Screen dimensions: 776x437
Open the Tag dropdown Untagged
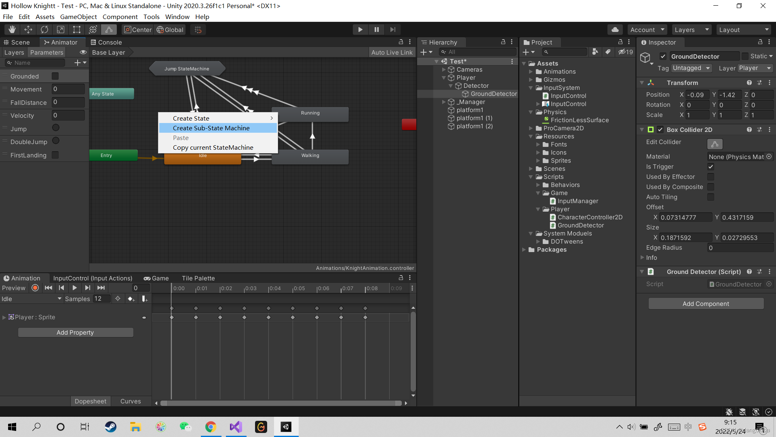click(x=692, y=68)
